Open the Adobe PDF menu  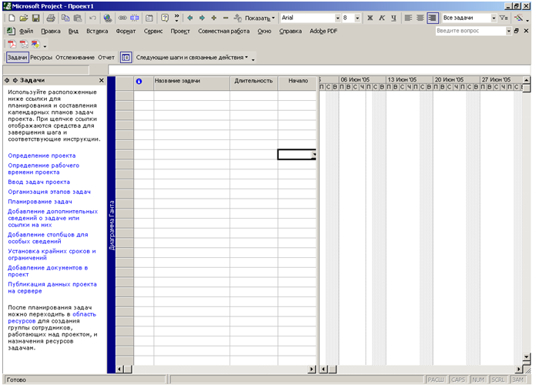(x=323, y=31)
